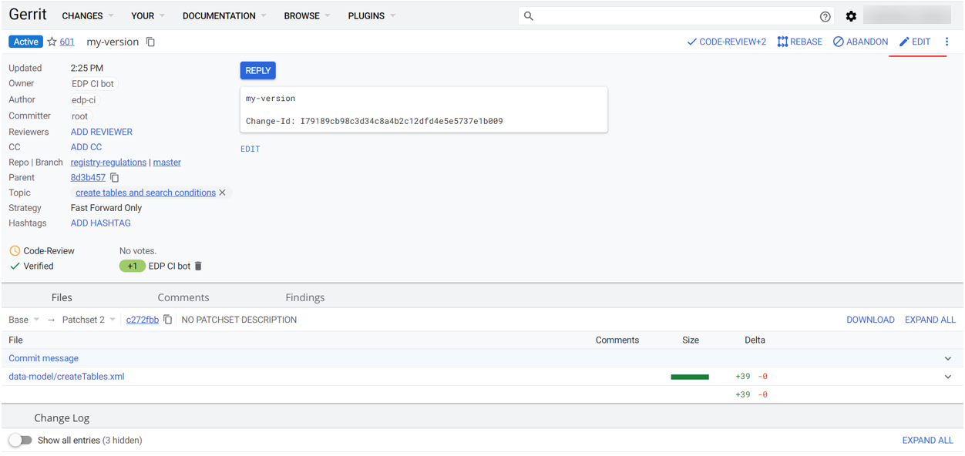This screenshot has width=965, height=456.
Task: Click the Fast Forward Only strategy value
Action: (106, 208)
